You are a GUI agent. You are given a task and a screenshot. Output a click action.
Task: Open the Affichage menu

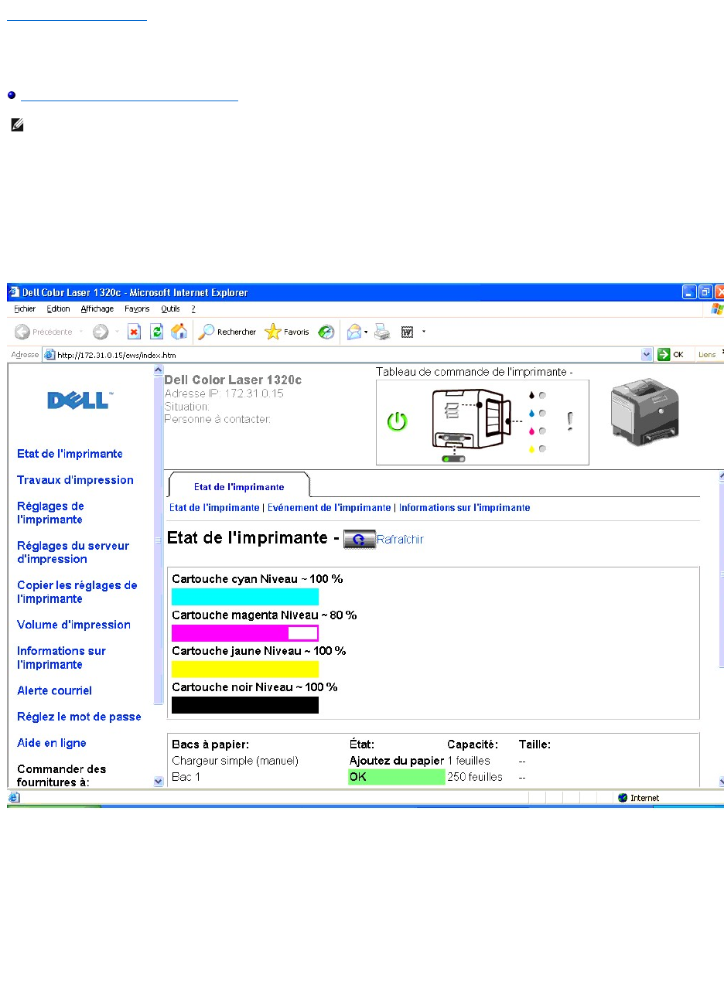pyautogui.click(x=97, y=308)
